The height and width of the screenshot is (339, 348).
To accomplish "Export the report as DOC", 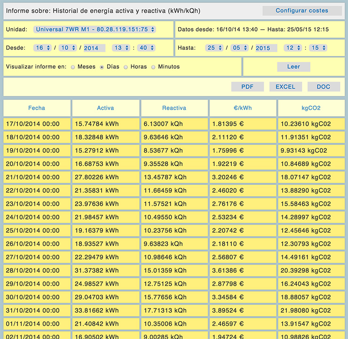I will point(324,87).
